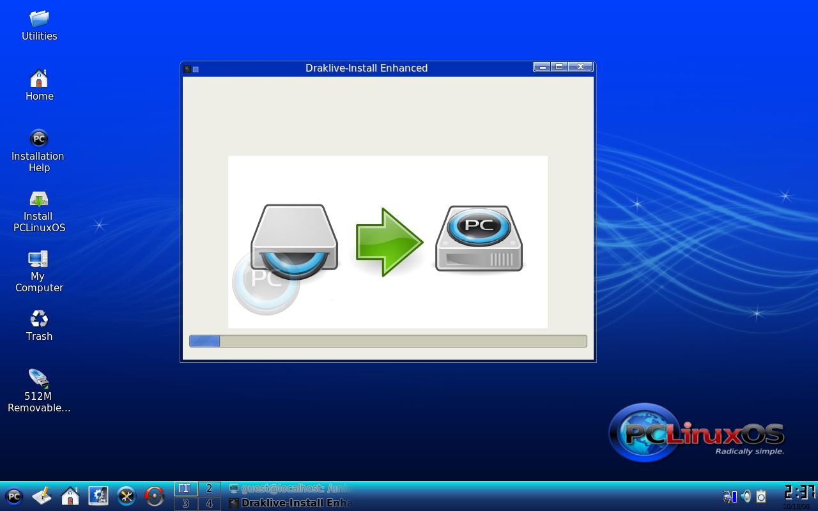Open Draklive-Install window menu icon
The height and width of the screenshot is (511, 818).
tap(187, 69)
